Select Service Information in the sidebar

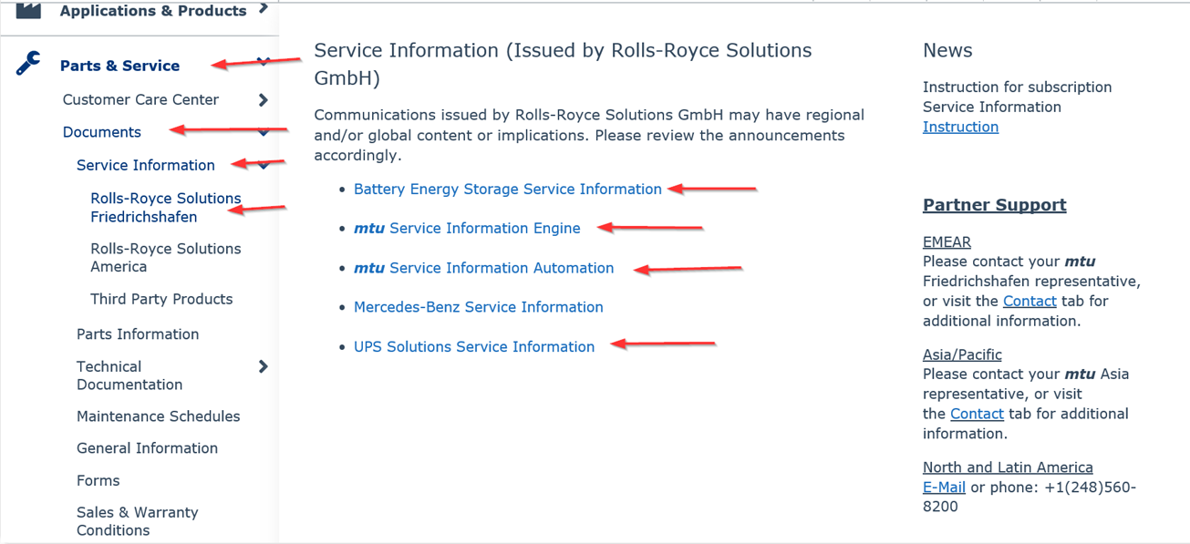[146, 165]
